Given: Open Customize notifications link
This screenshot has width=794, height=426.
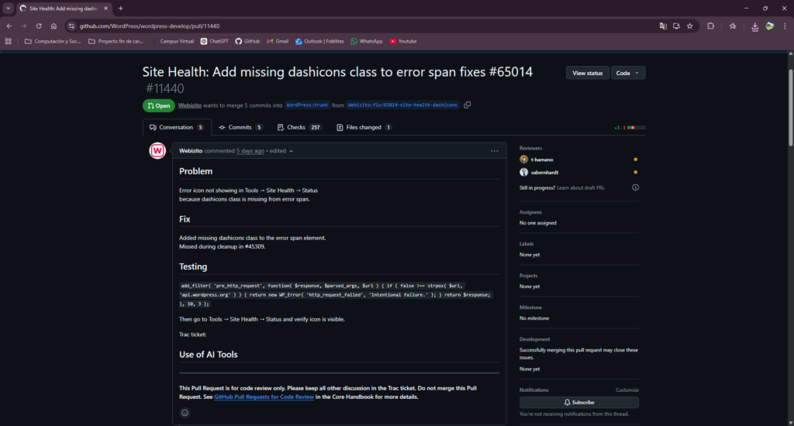Looking at the screenshot, I should (627, 390).
